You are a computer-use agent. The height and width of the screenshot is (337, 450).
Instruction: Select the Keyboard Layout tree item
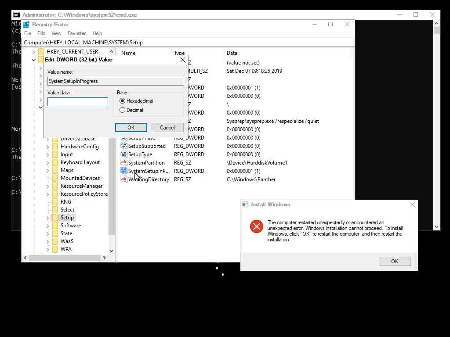(80, 162)
